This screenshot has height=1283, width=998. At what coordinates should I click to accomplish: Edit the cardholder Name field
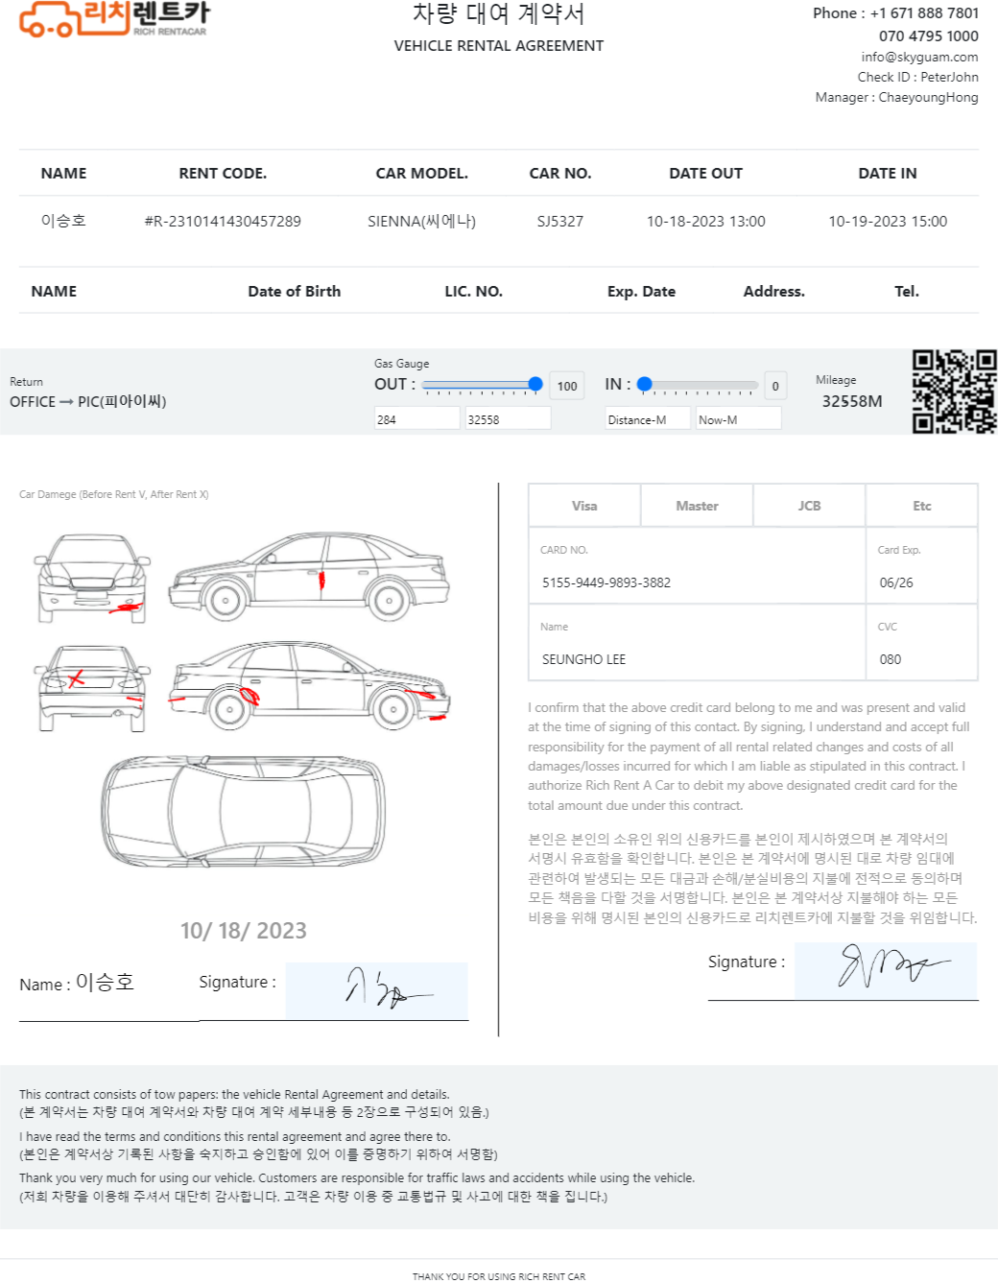click(696, 659)
